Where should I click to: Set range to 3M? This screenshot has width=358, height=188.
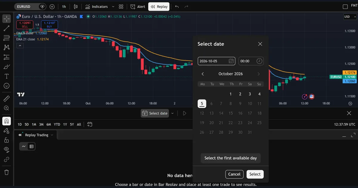pyautogui.click(x=41, y=124)
